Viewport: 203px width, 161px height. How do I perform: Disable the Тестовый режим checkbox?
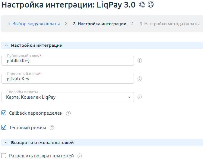4,128
